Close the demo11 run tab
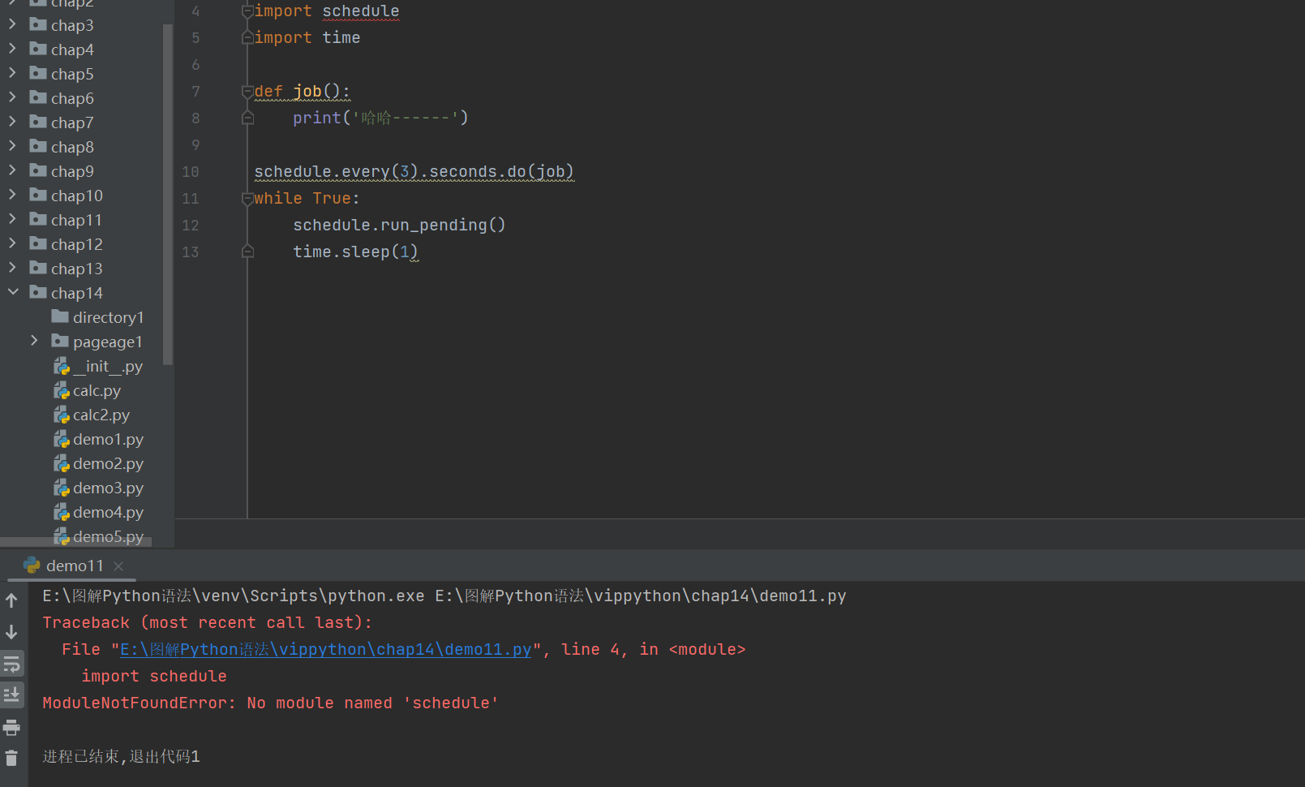Viewport: 1305px width, 787px height. tap(118, 566)
